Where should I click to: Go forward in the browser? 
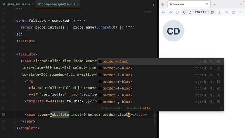coord(170,12)
